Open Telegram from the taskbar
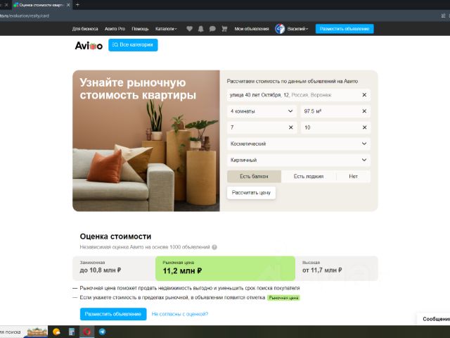Viewport: 450px width, 338px height. 102,332
